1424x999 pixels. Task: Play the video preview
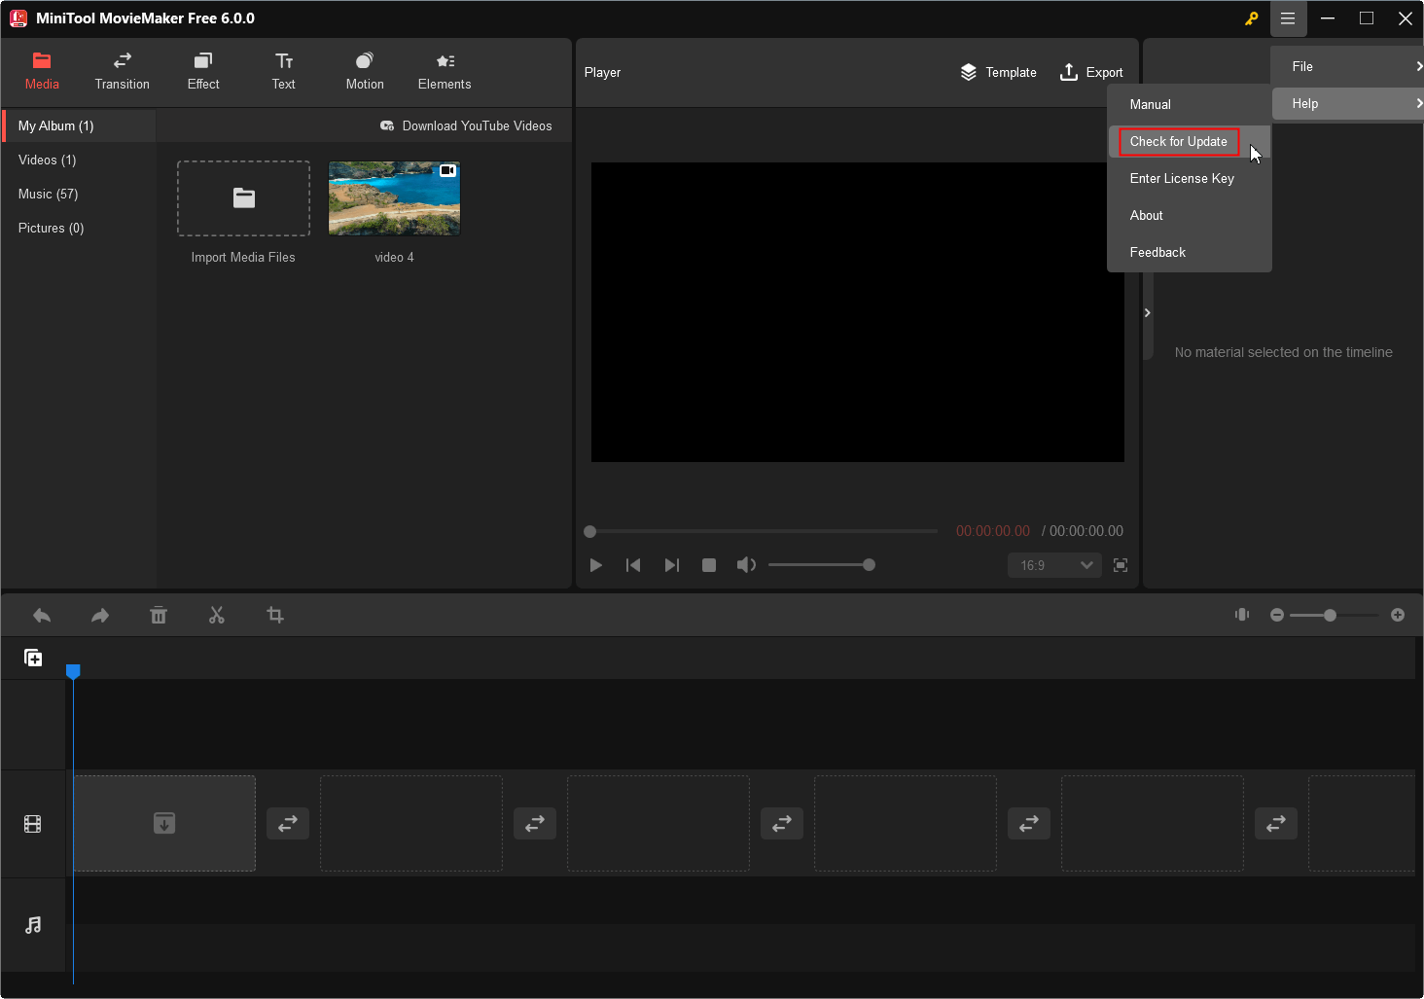pos(596,565)
